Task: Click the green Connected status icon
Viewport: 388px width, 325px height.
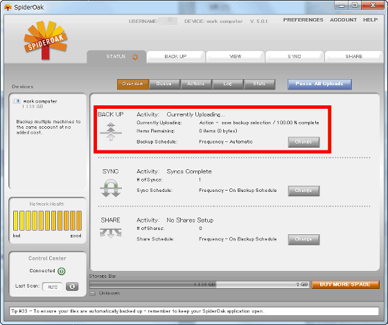Action: point(62,271)
